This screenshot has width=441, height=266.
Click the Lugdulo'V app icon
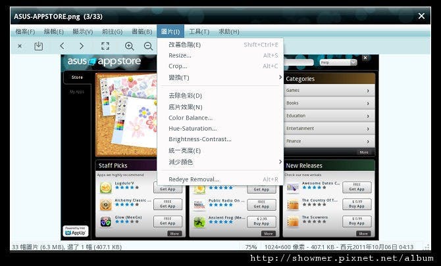[x=106, y=188]
